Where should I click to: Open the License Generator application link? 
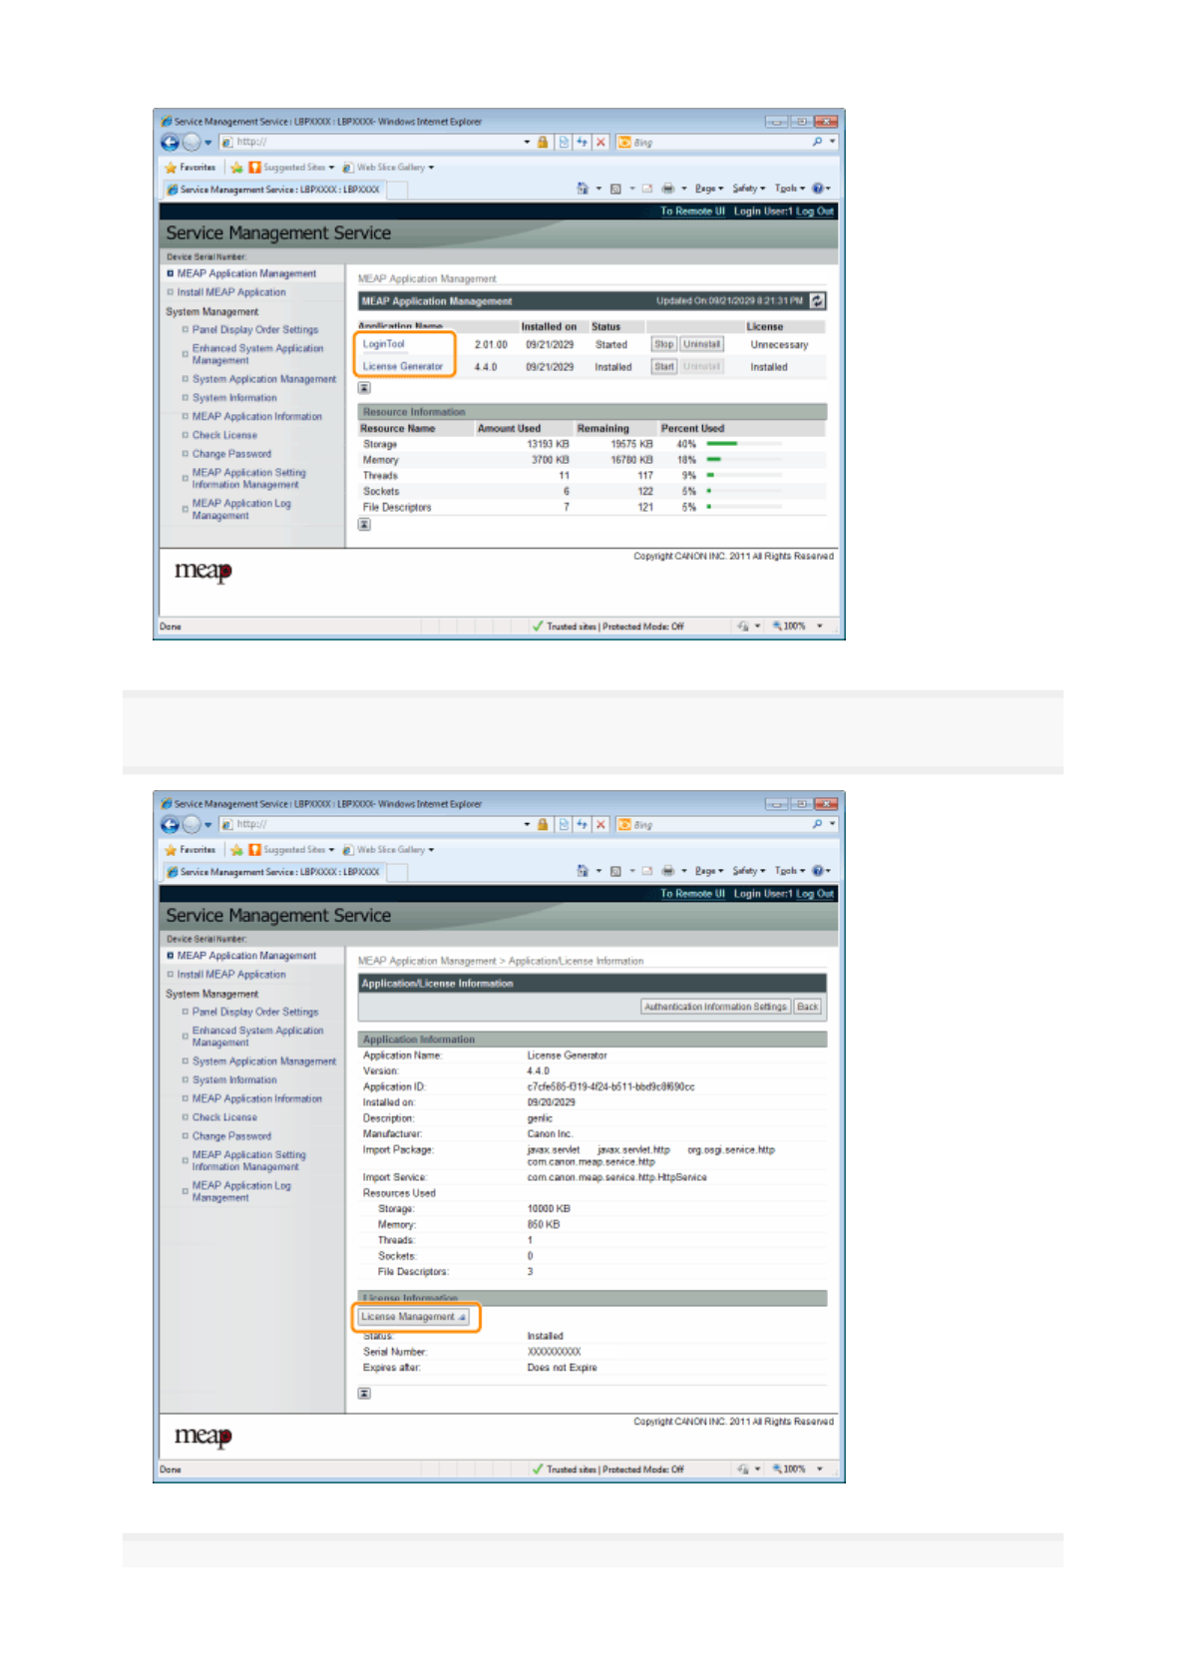click(x=402, y=366)
